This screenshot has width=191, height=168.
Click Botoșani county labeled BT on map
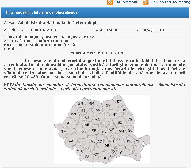click(x=119, y=101)
